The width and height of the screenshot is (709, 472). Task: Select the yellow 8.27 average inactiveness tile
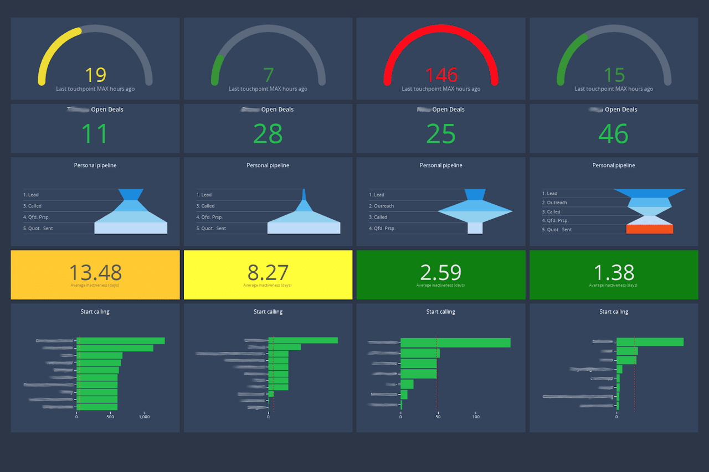[x=268, y=275]
